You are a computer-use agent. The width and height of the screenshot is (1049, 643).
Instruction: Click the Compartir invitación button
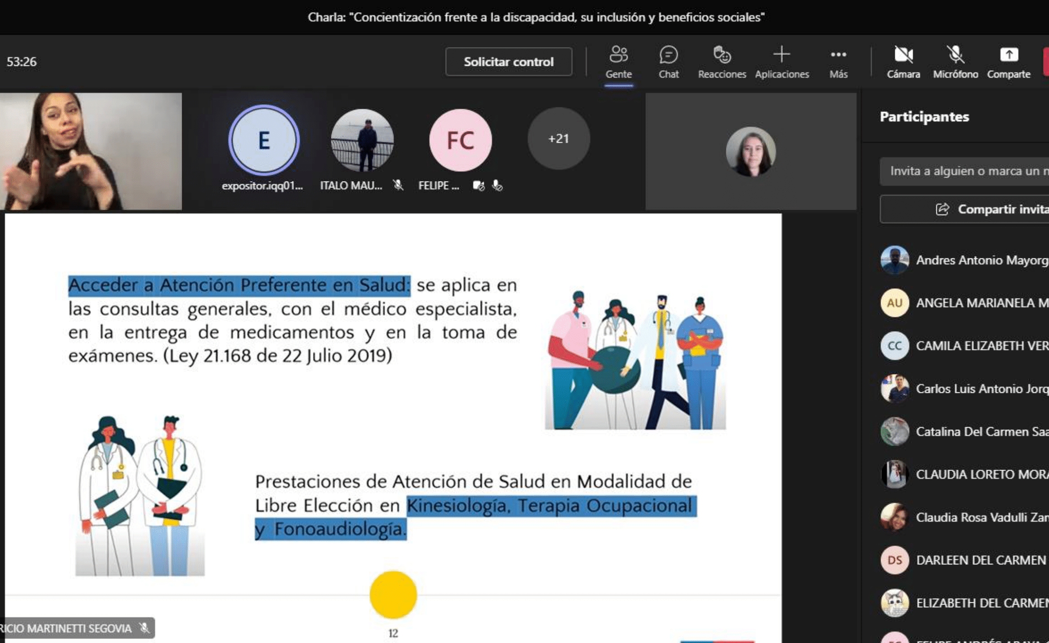964,209
